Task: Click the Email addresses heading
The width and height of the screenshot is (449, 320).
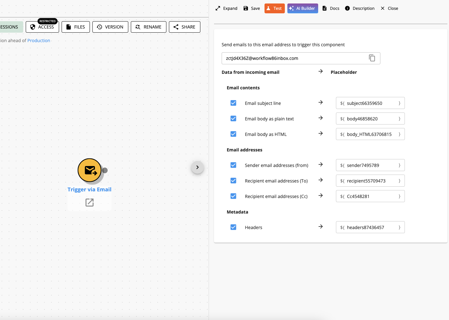Action: (245, 150)
